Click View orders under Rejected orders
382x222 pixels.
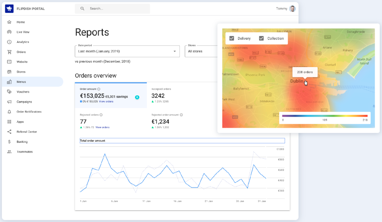tap(102, 127)
